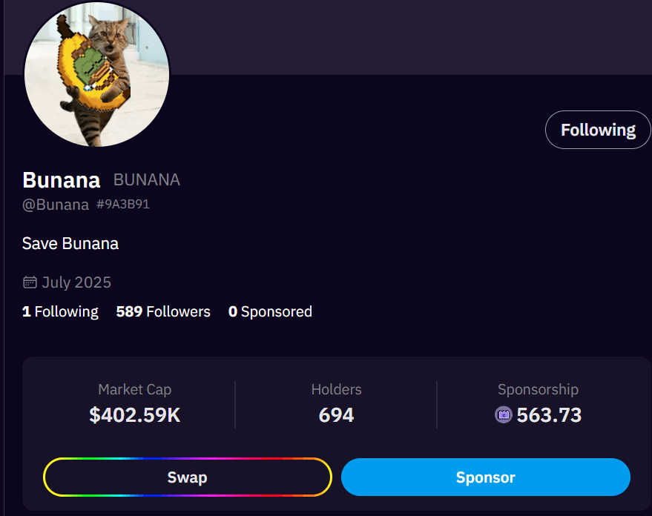Screen dimensions: 652x516
Task: Open the Bunana cat avatar picture
Action: click(x=97, y=73)
